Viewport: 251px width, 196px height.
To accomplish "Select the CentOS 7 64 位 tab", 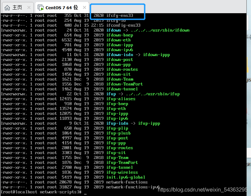I will click(x=62, y=8).
